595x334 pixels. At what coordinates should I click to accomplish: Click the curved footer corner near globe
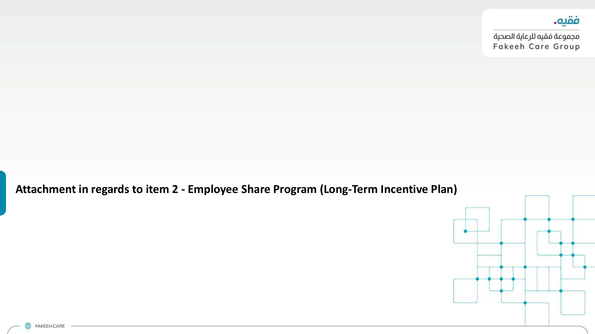pyautogui.click(x=12, y=329)
